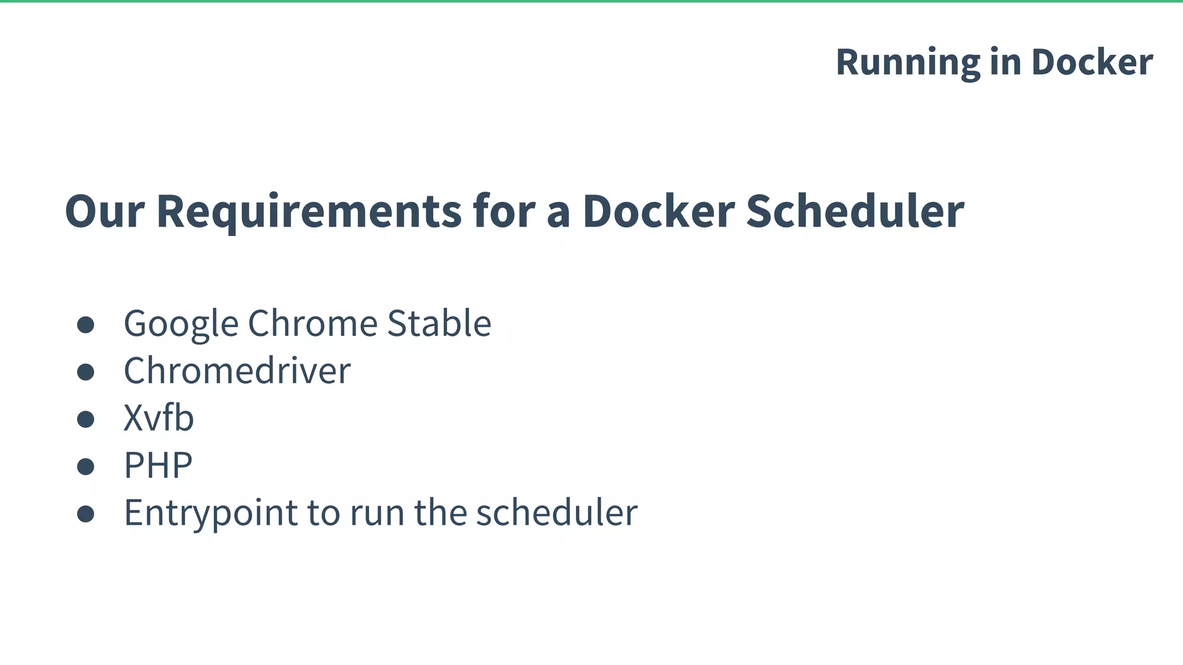Click the word "Entrypoint" in last bullet

(x=211, y=513)
